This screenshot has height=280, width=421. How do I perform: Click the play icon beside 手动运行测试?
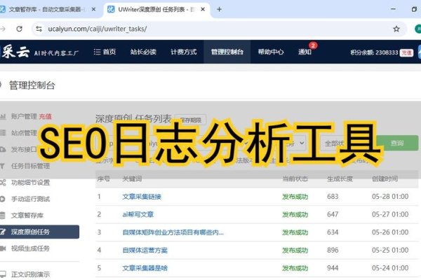pyautogui.click(x=2, y=199)
